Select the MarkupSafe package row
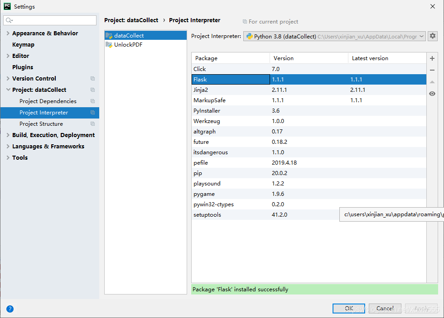This screenshot has height=318, width=444. click(309, 100)
